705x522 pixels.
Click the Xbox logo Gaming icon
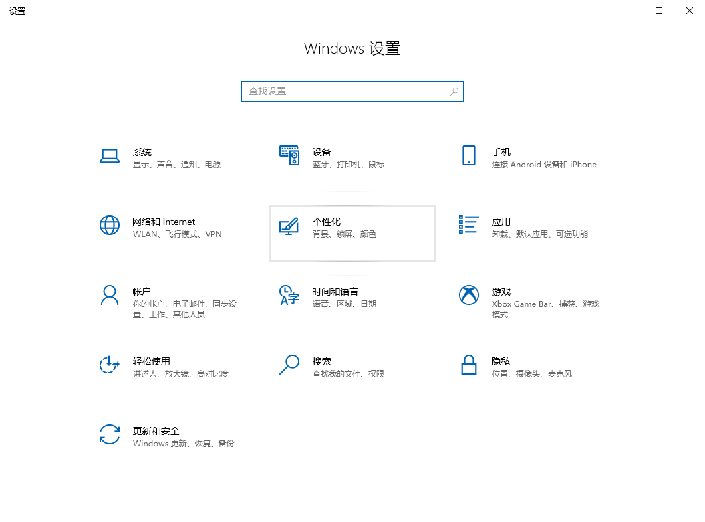(468, 295)
